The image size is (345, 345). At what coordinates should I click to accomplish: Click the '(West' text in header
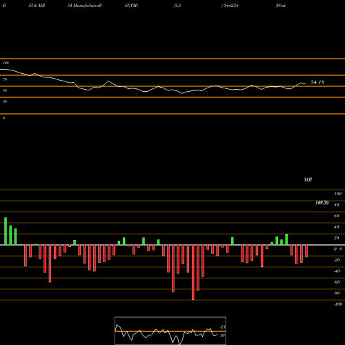281,6
